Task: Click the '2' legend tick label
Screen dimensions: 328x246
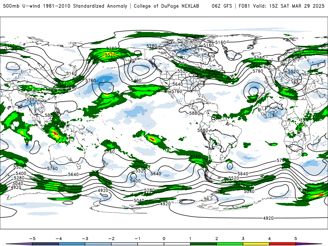Action: (x=217, y=239)
